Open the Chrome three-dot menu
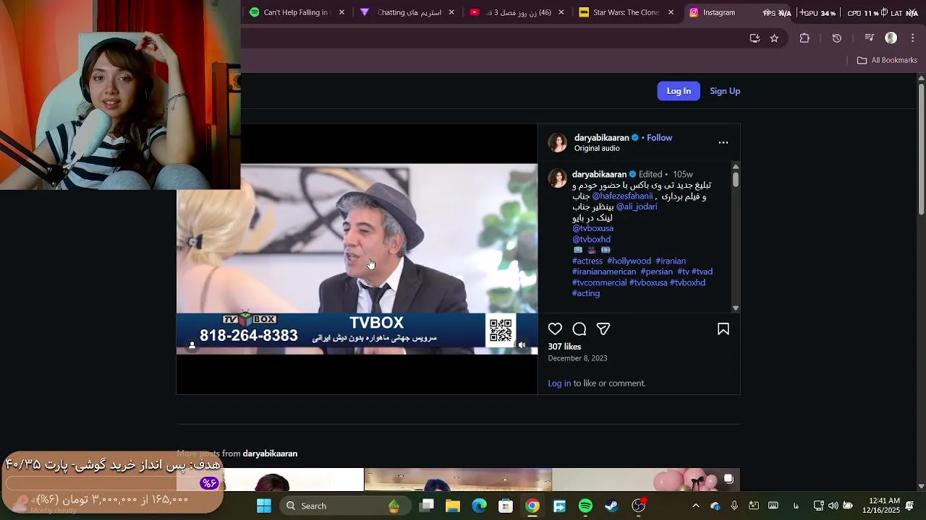 pos(913,38)
